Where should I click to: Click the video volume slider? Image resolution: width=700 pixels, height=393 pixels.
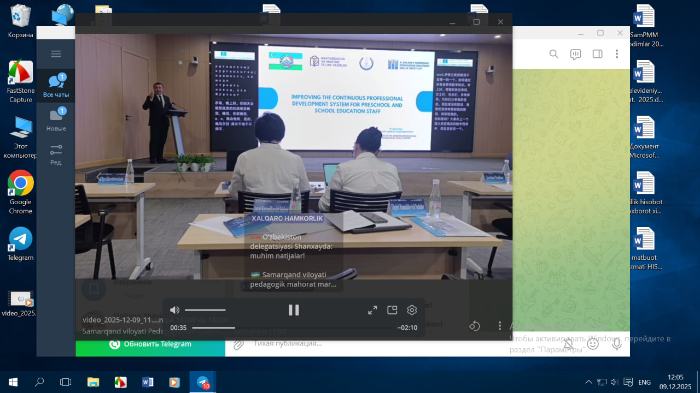[205, 310]
